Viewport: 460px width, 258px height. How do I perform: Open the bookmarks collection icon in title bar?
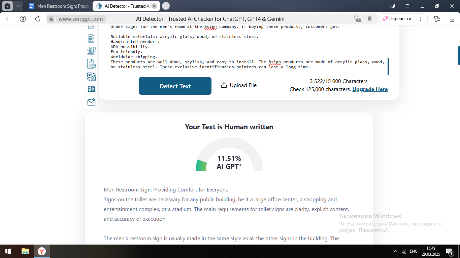pos(393,6)
